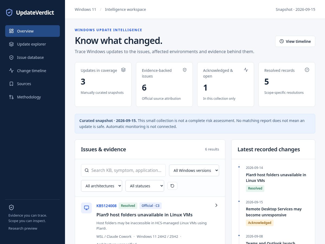This screenshot has height=244, width=325.
Task: Open the KB5124008 link
Action: 106,206
